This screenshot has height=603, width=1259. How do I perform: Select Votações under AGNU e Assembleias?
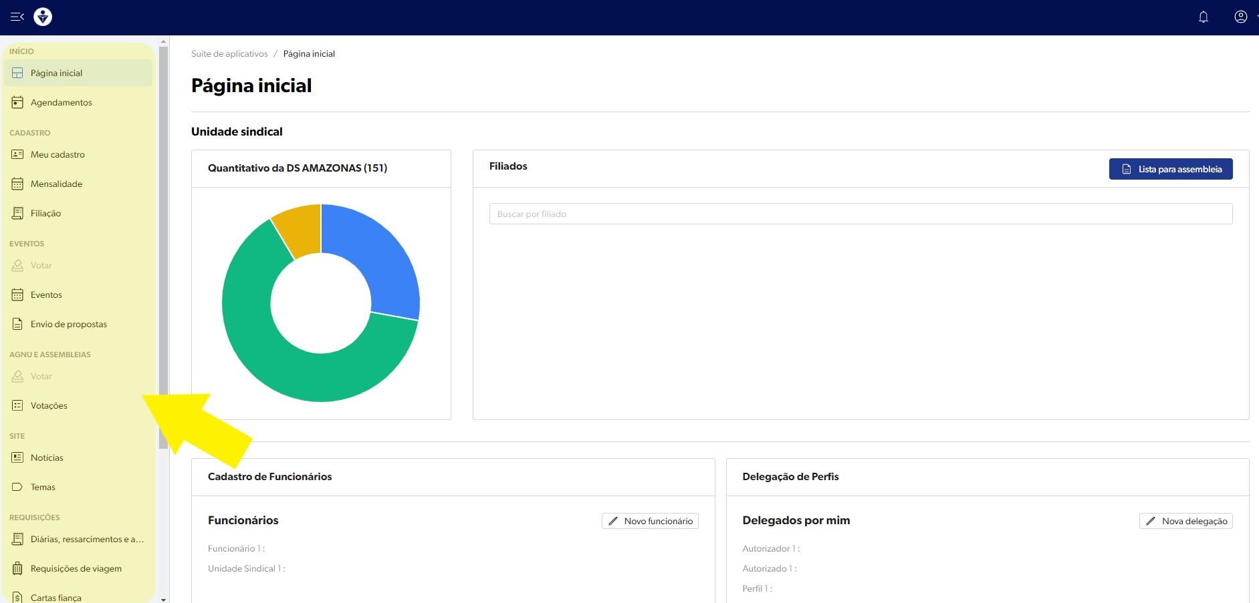point(49,405)
